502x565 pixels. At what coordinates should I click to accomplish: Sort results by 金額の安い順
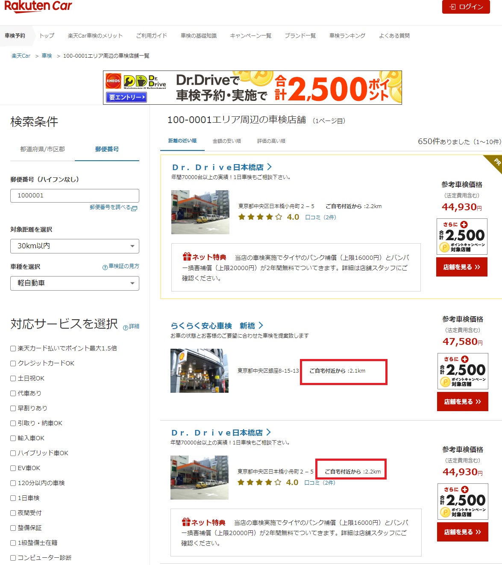pos(227,141)
